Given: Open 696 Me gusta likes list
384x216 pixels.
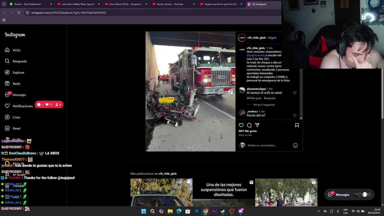Looking at the screenshot, I should click(254, 98).
